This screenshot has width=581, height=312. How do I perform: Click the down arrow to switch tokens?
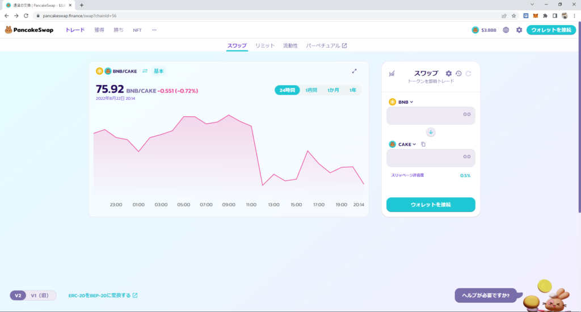click(431, 132)
